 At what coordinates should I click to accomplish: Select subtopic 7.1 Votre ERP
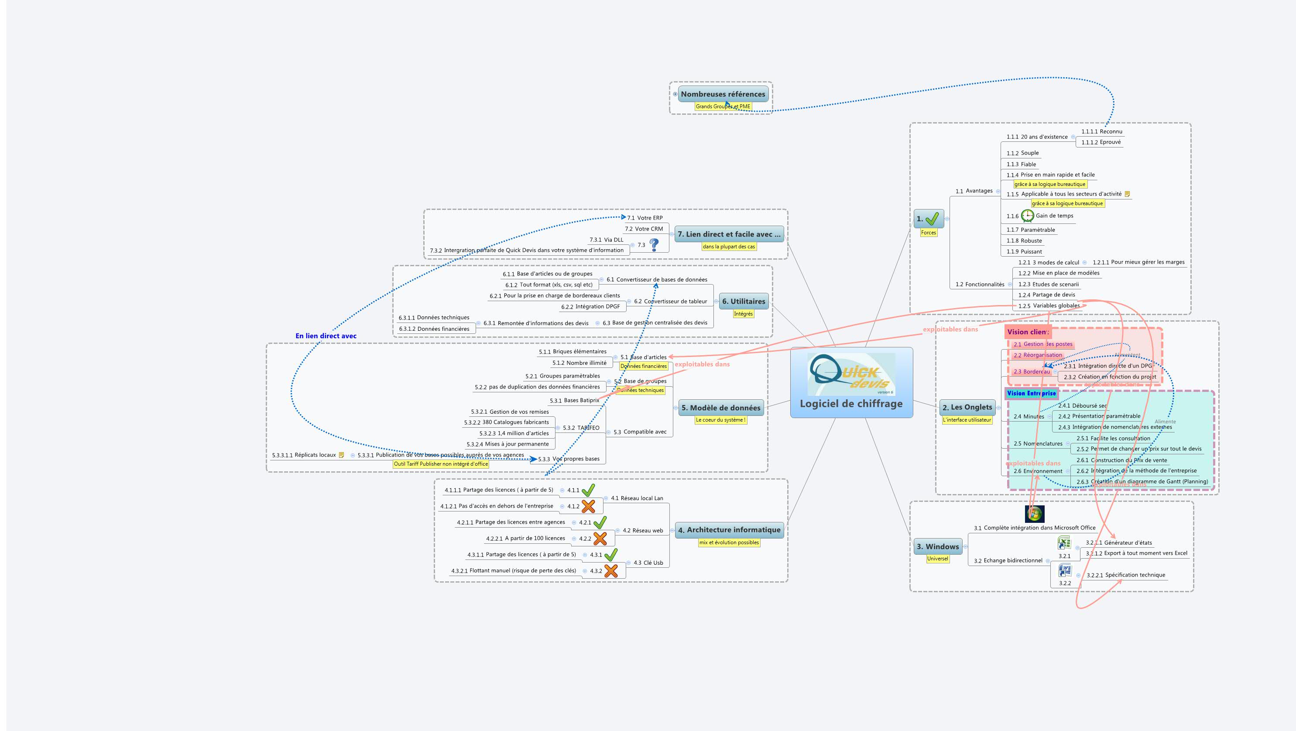point(645,218)
